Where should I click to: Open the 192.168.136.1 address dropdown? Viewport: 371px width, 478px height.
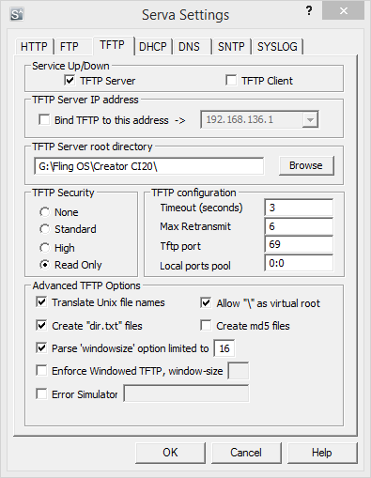310,120
